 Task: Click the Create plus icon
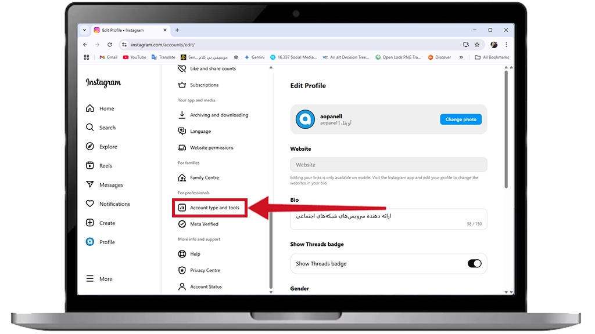(90, 223)
